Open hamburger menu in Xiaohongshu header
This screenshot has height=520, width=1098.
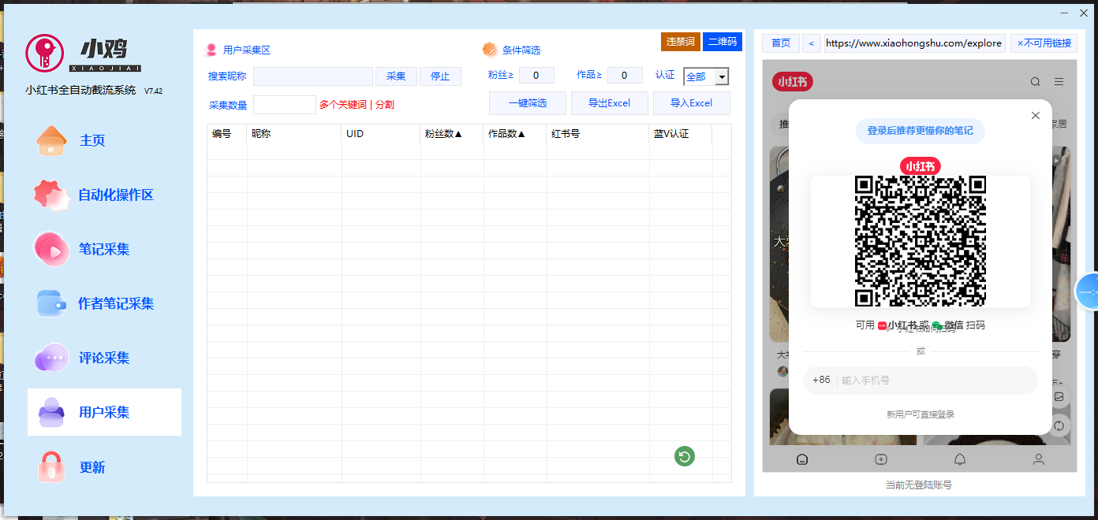[x=1059, y=82]
